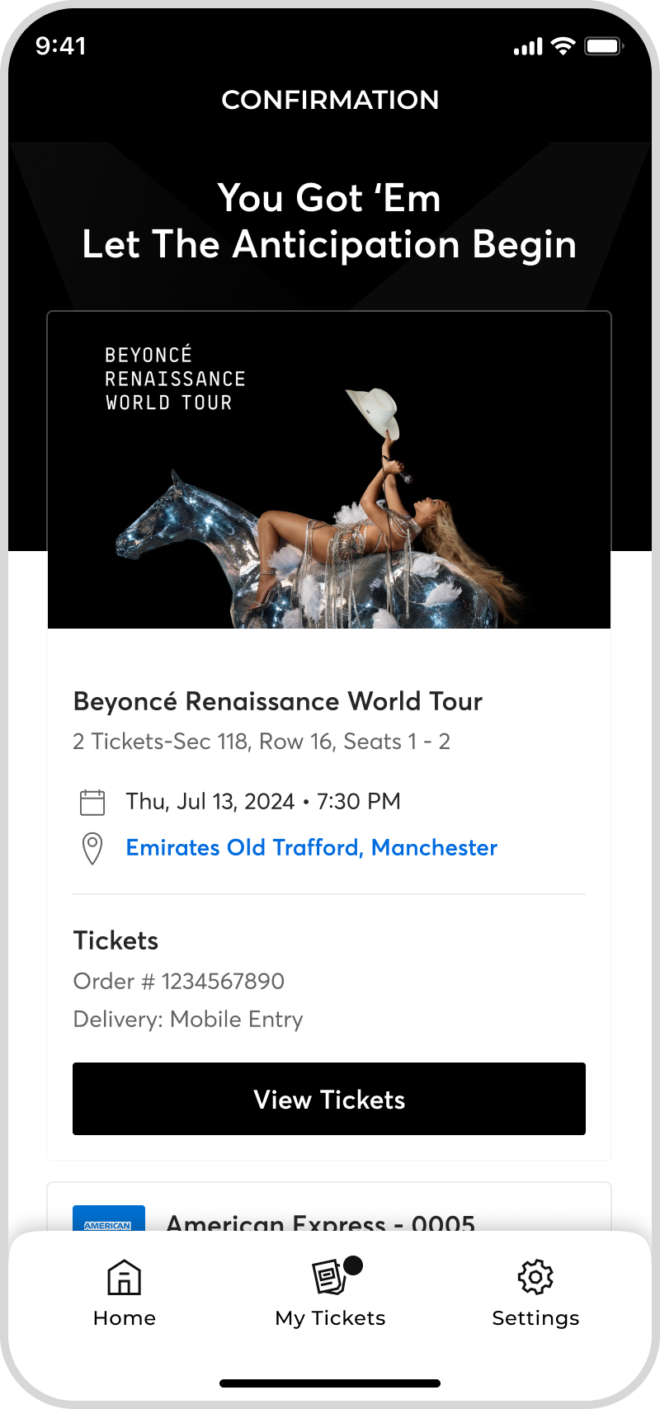
Task: Open Emirates Old Trafford, Manchester link
Action: pyautogui.click(x=312, y=847)
